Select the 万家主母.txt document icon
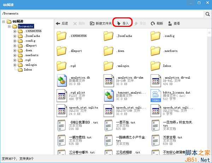 155,140
